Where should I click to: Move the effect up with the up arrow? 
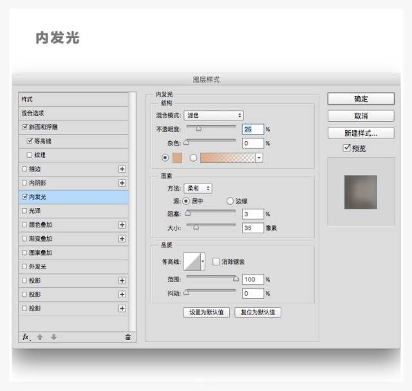40,337
